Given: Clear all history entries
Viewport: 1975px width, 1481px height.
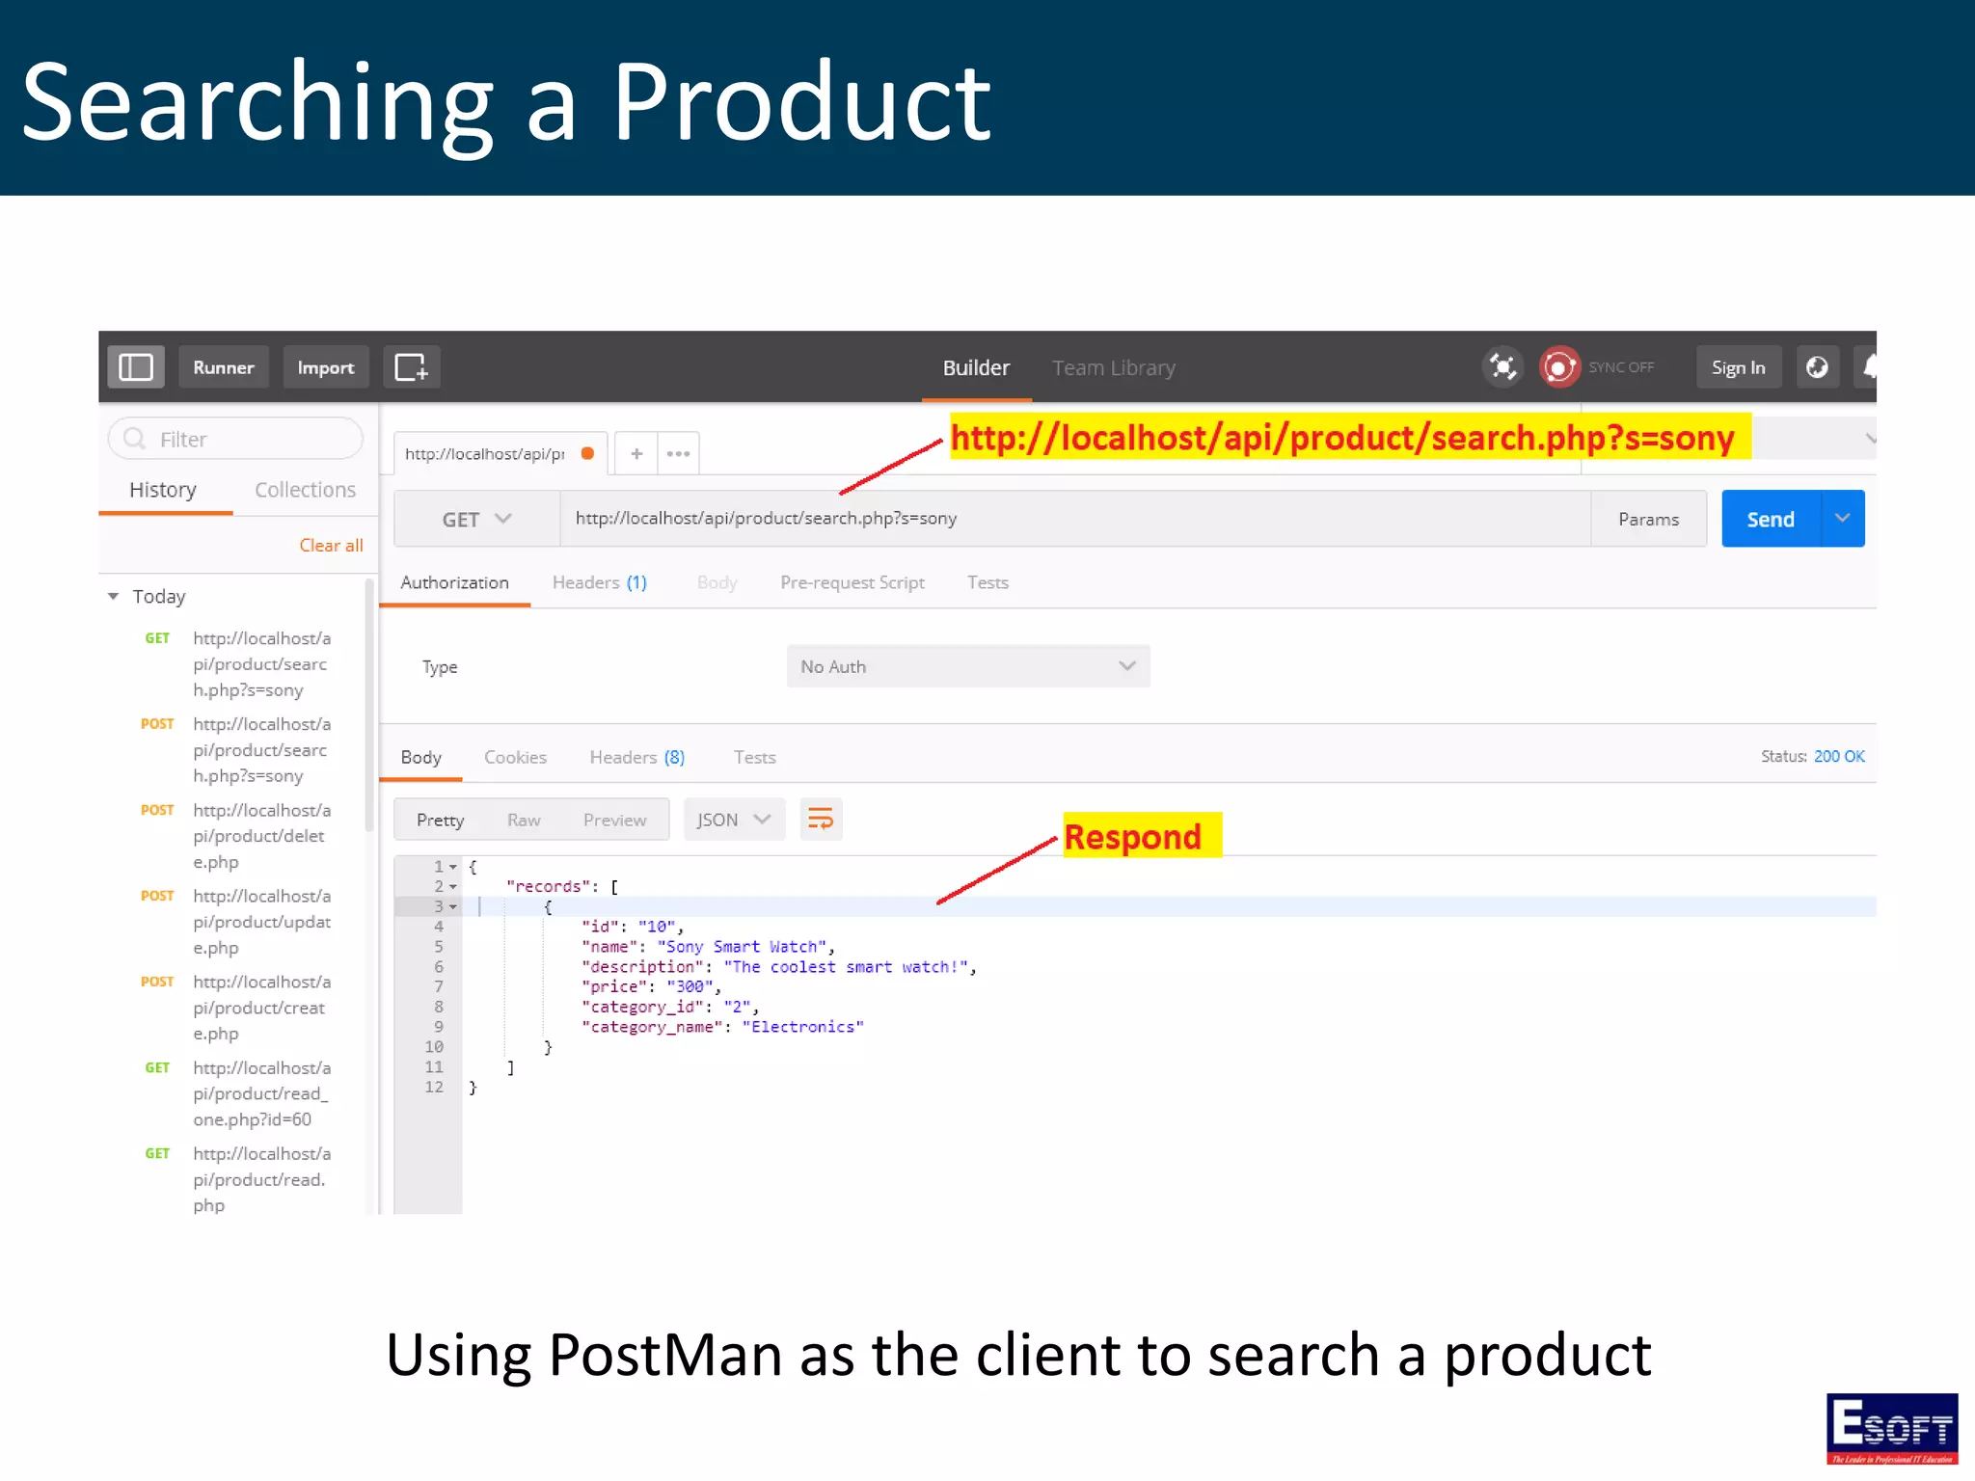Looking at the screenshot, I should (x=331, y=545).
